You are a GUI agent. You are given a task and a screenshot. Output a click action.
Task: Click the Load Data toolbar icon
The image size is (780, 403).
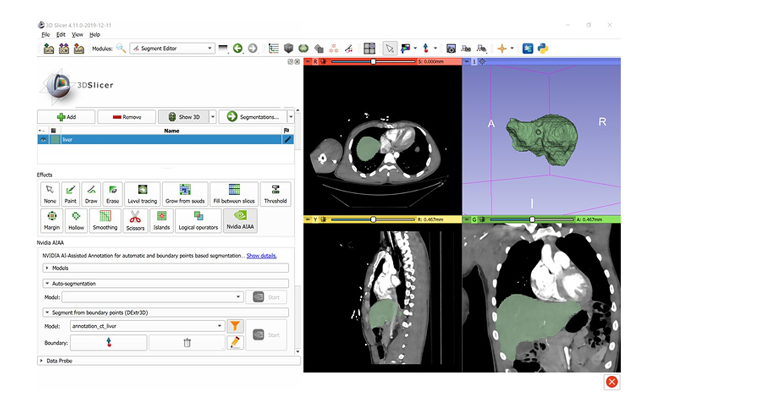49,48
